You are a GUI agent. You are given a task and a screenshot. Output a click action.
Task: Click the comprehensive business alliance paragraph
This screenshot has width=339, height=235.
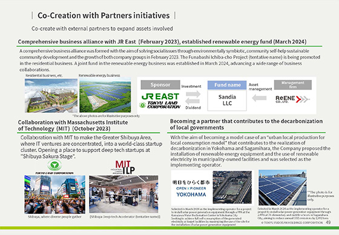(169, 60)
